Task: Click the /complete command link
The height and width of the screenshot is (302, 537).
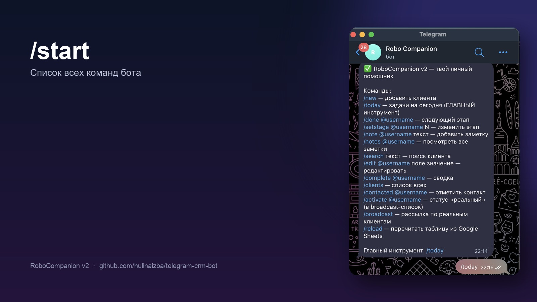Action: [377, 178]
